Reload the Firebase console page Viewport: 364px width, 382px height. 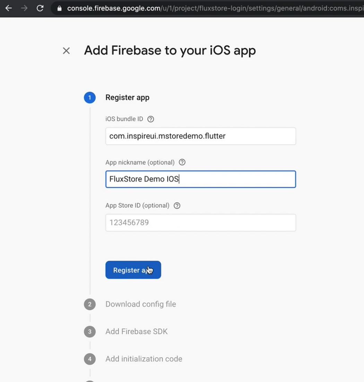tap(40, 8)
